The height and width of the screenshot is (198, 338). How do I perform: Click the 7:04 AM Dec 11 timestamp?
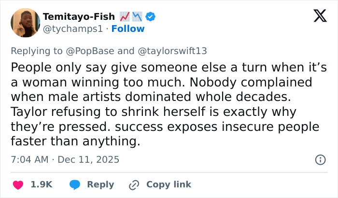[65, 159]
